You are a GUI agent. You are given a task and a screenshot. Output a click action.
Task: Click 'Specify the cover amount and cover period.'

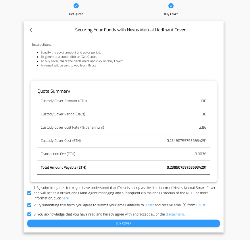(71, 53)
